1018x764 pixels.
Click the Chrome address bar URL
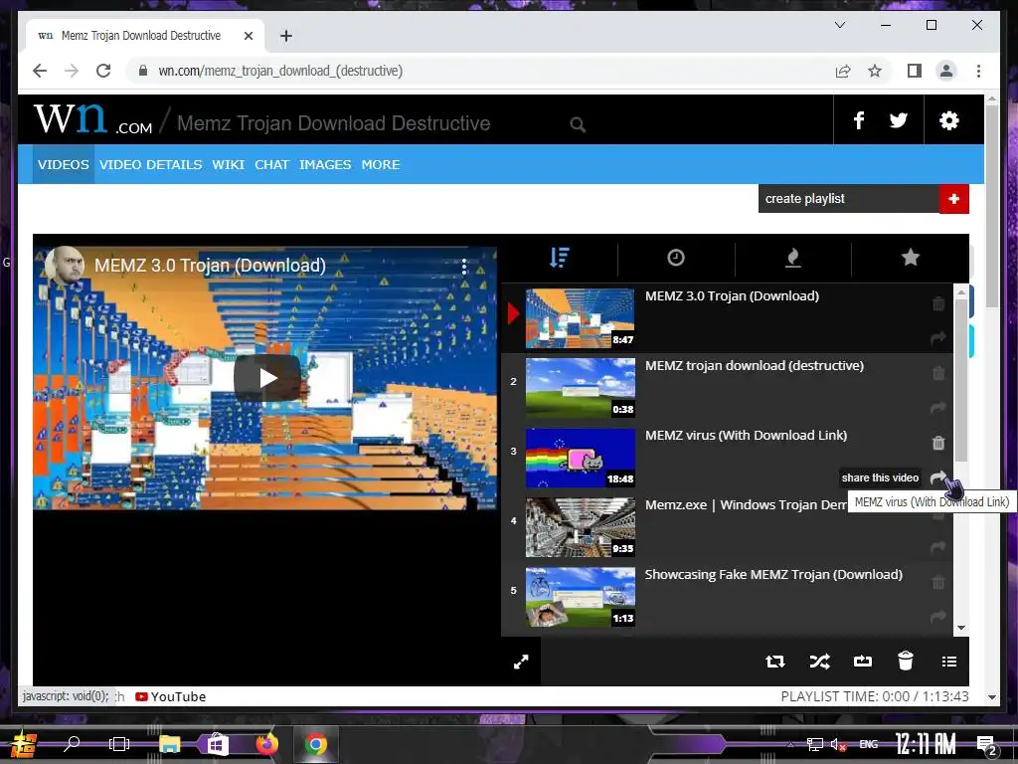coord(280,71)
